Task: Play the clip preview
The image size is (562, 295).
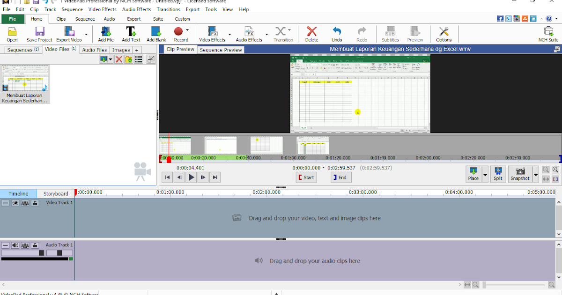Action: click(x=191, y=177)
